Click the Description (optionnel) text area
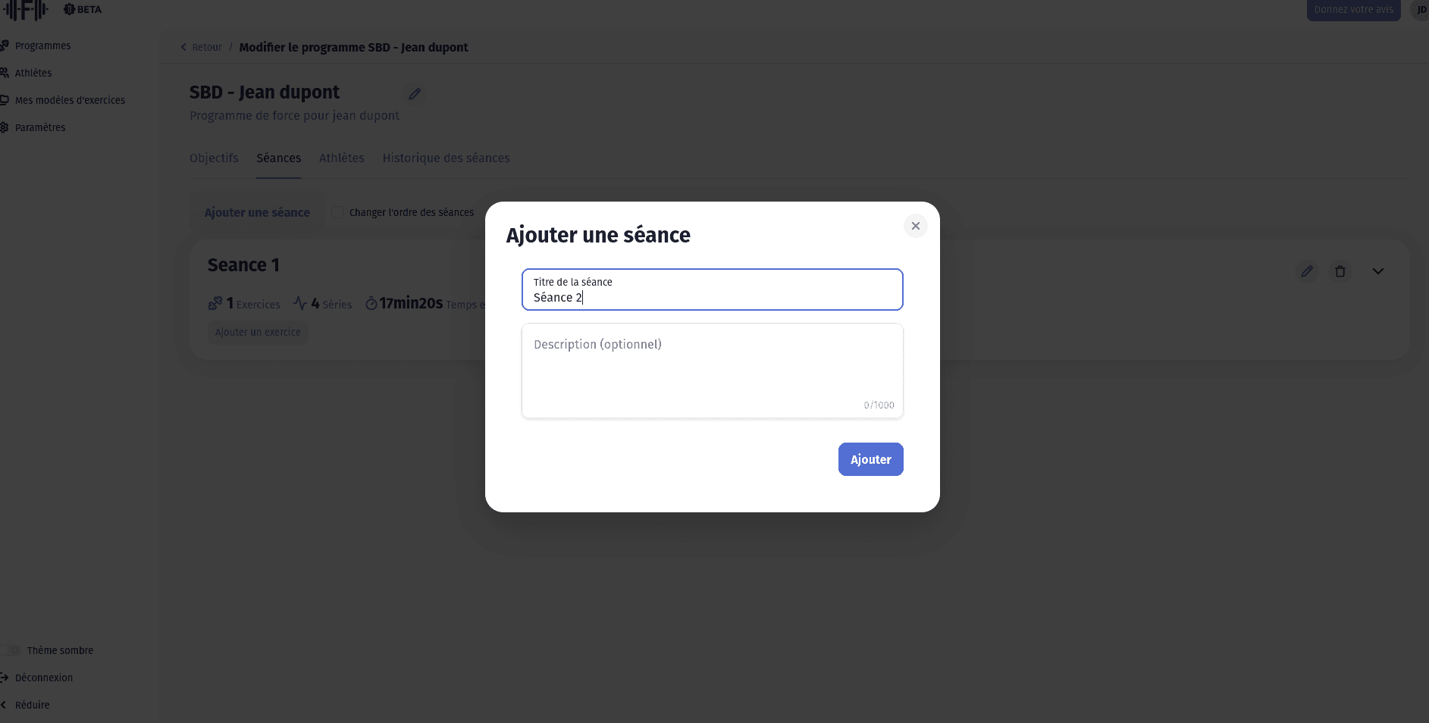Viewport: 1429px width, 723px height. click(712, 371)
